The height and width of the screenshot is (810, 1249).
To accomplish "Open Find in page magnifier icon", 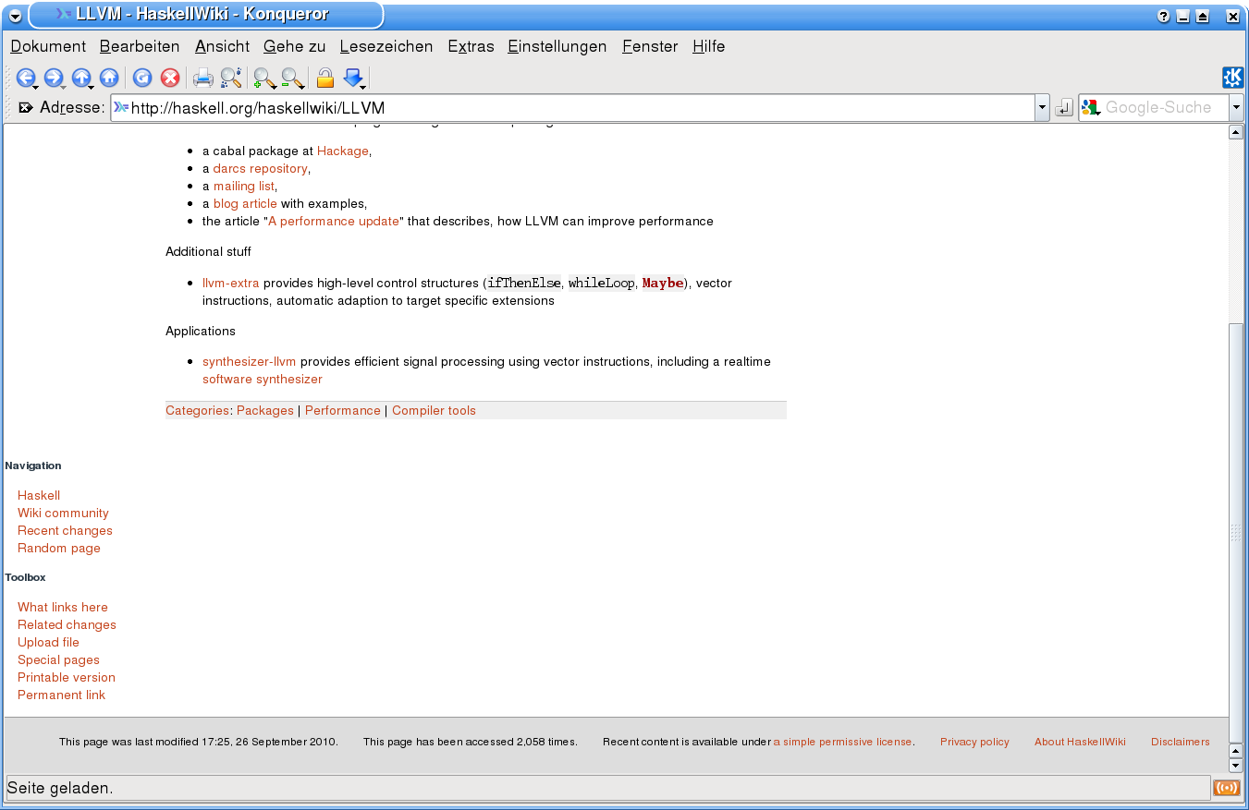I will (x=231, y=79).
